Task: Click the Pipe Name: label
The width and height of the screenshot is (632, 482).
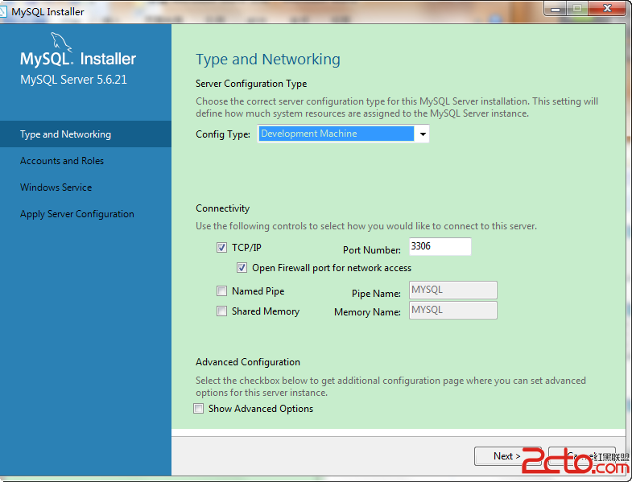Action: point(376,294)
